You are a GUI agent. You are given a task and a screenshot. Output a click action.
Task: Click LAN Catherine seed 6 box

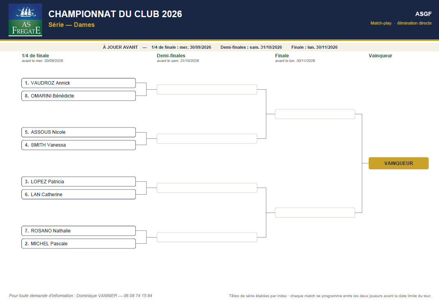(x=78, y=194)
